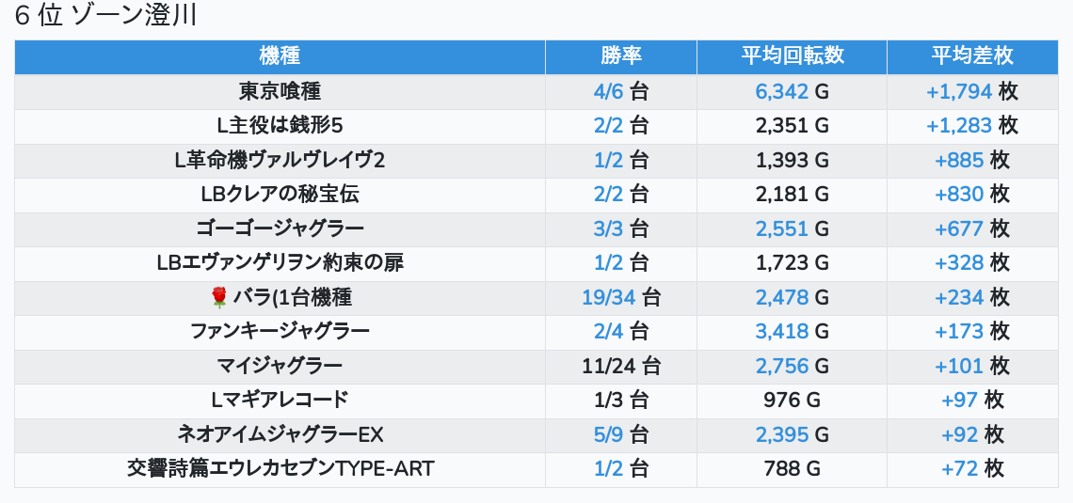Sort by the 勝率 column header
1073x503 pixels.
620,55
